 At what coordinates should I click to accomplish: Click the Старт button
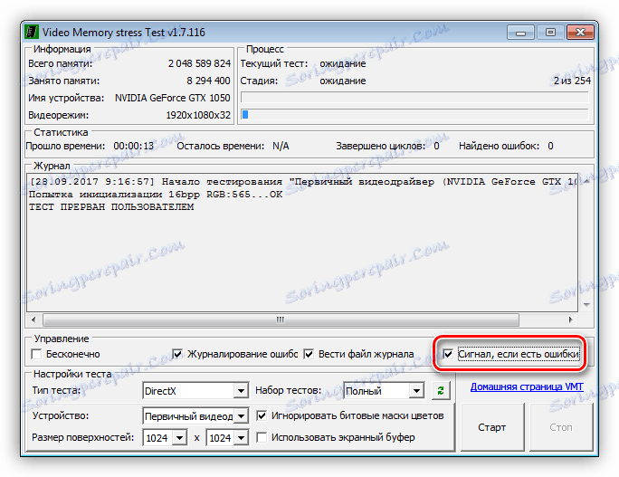(492, 427)
